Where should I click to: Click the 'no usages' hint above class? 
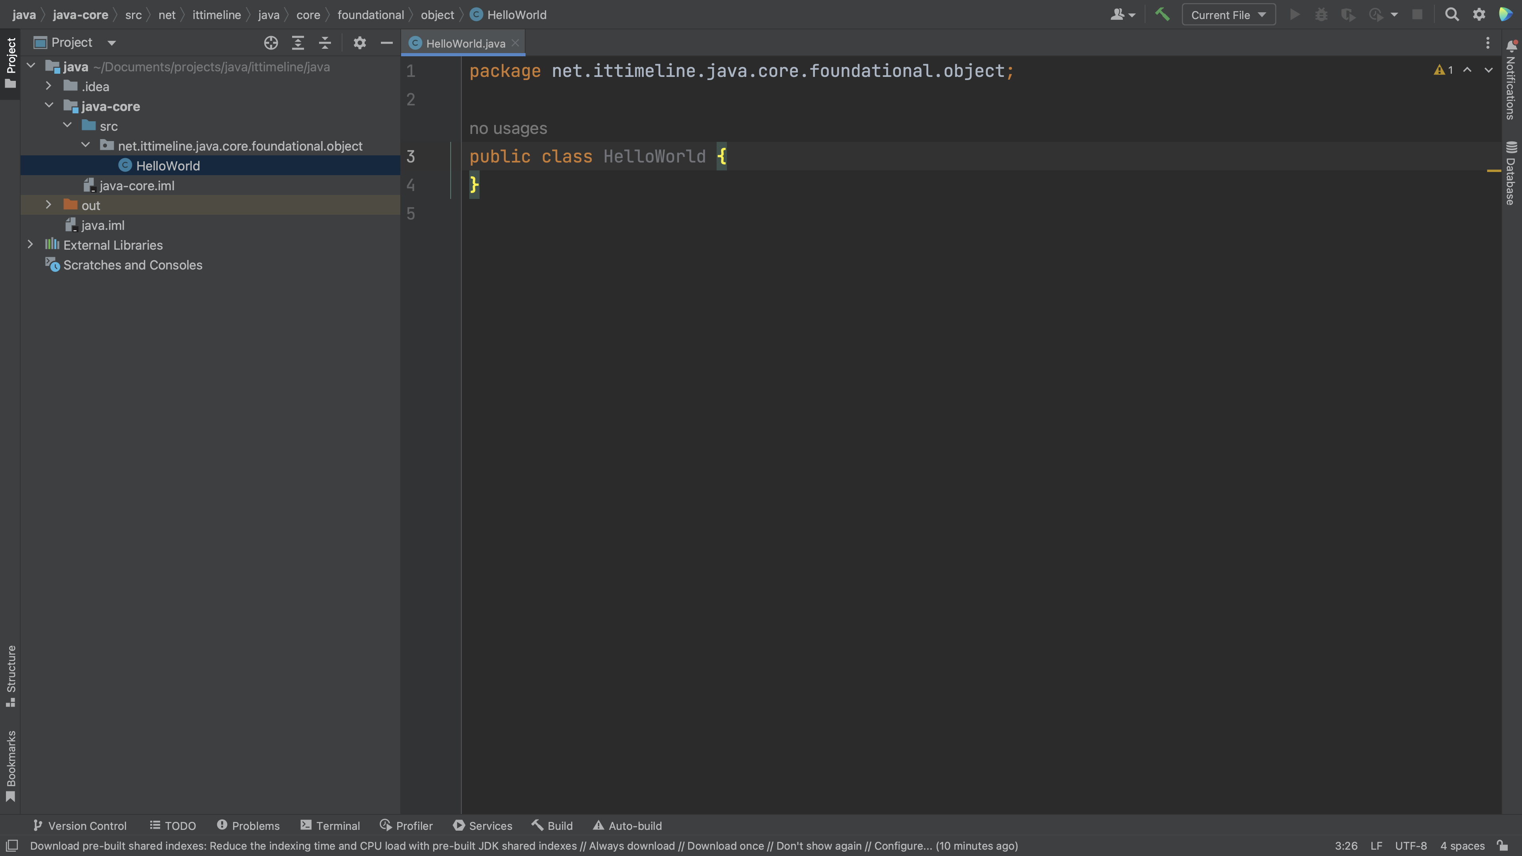pyautogui.click(x=508, y=128)
